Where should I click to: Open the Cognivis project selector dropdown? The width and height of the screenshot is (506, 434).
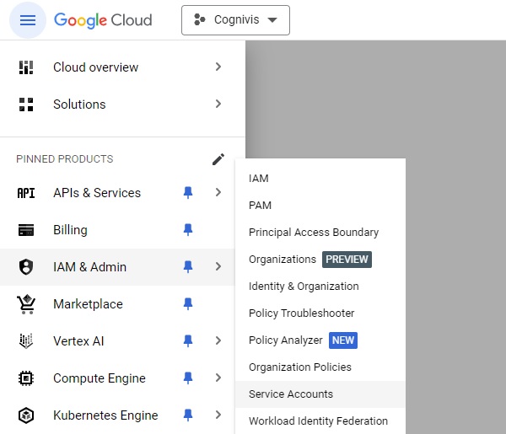point(235,20)
